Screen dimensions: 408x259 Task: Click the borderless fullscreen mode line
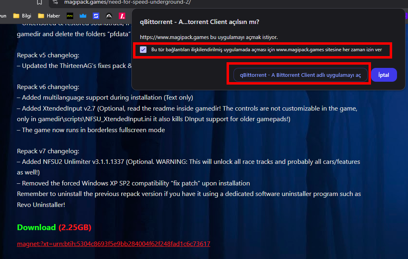[91, 130]
